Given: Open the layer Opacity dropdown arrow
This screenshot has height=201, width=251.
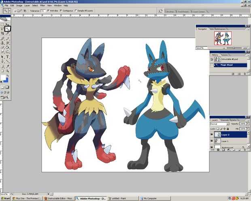Looking at the screenshot, I should 249,124.
